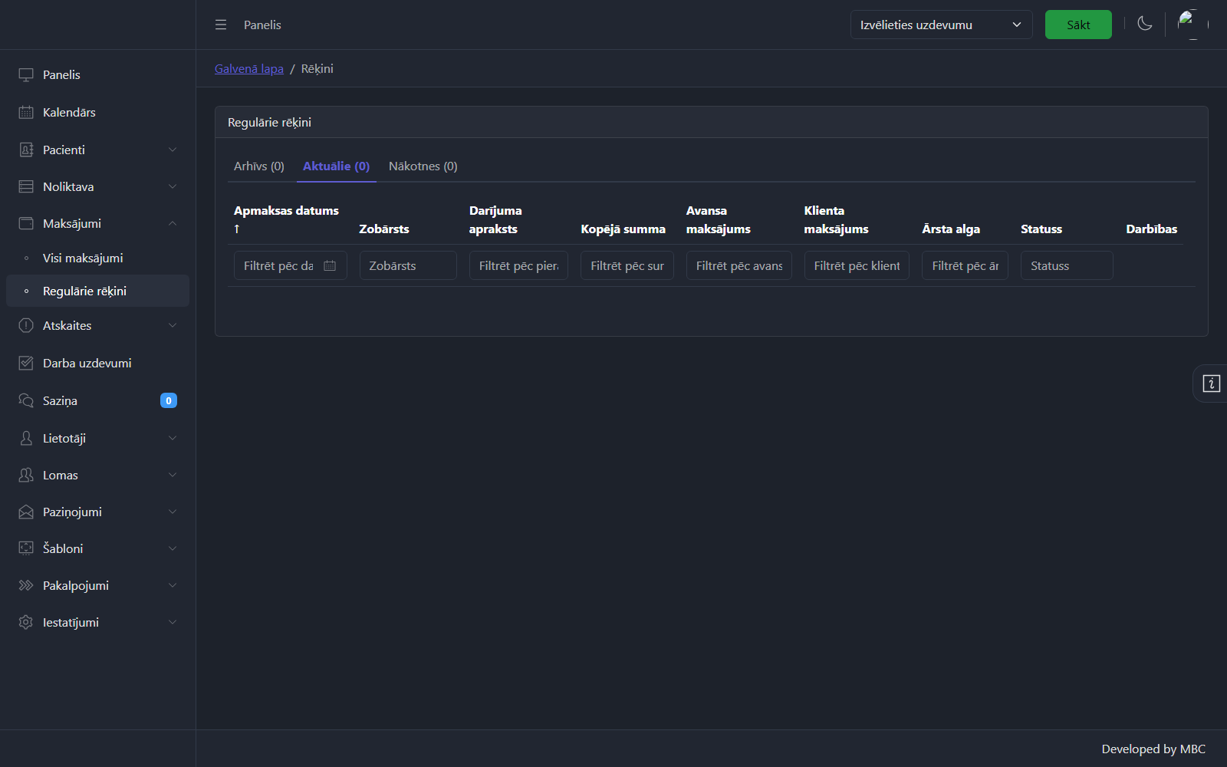Sort by Statuss column header
This screenshot has width=1227, height=767.
point(1041,229)
